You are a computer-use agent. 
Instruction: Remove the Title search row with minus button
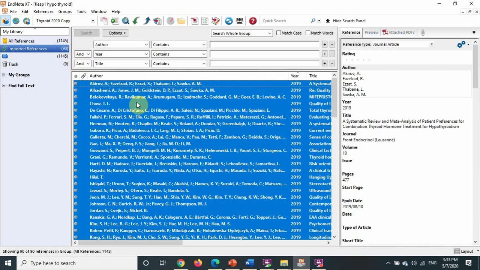[x=332, y=64]
